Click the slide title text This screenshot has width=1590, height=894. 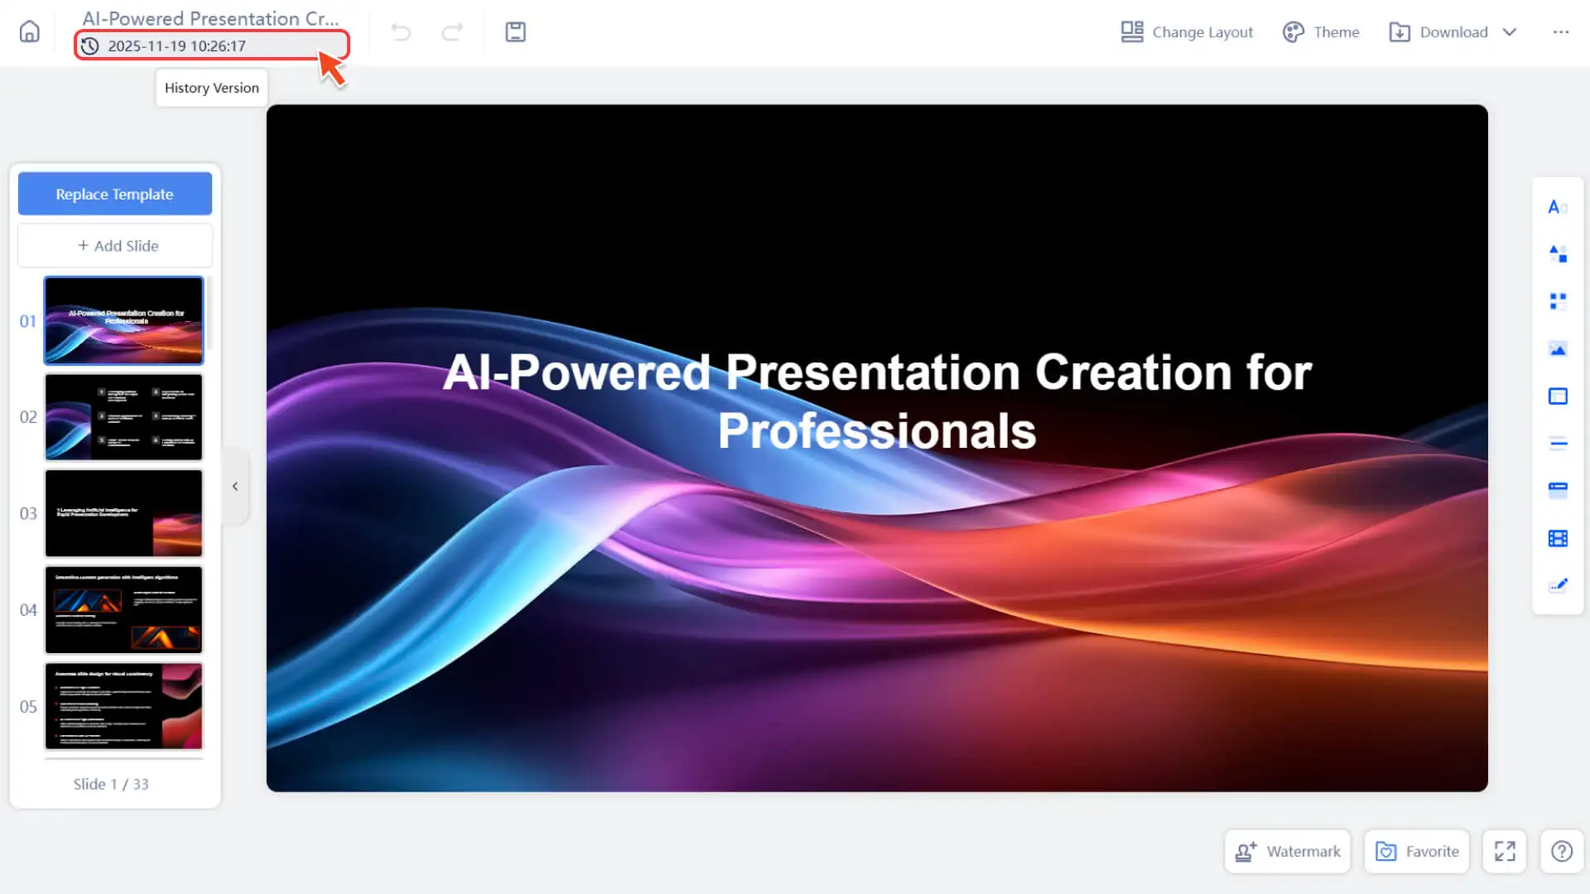877,401
